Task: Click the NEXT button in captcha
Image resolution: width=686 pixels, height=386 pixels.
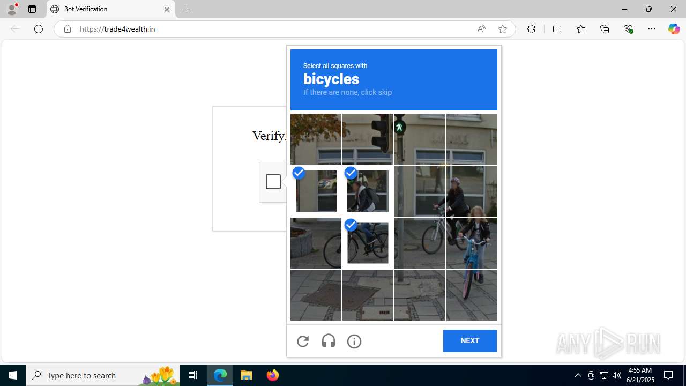Action: (x=469, y=341)
